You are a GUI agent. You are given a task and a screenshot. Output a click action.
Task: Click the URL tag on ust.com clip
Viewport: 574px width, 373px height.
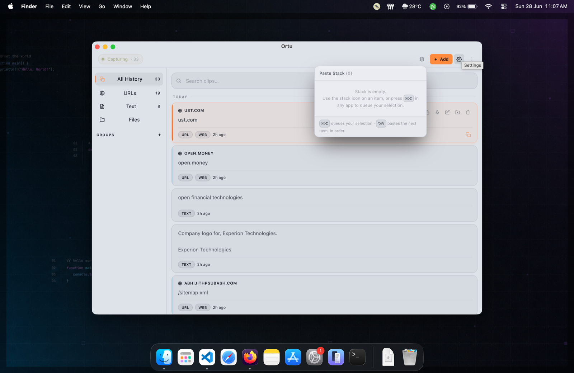click(x=185, y=134)
